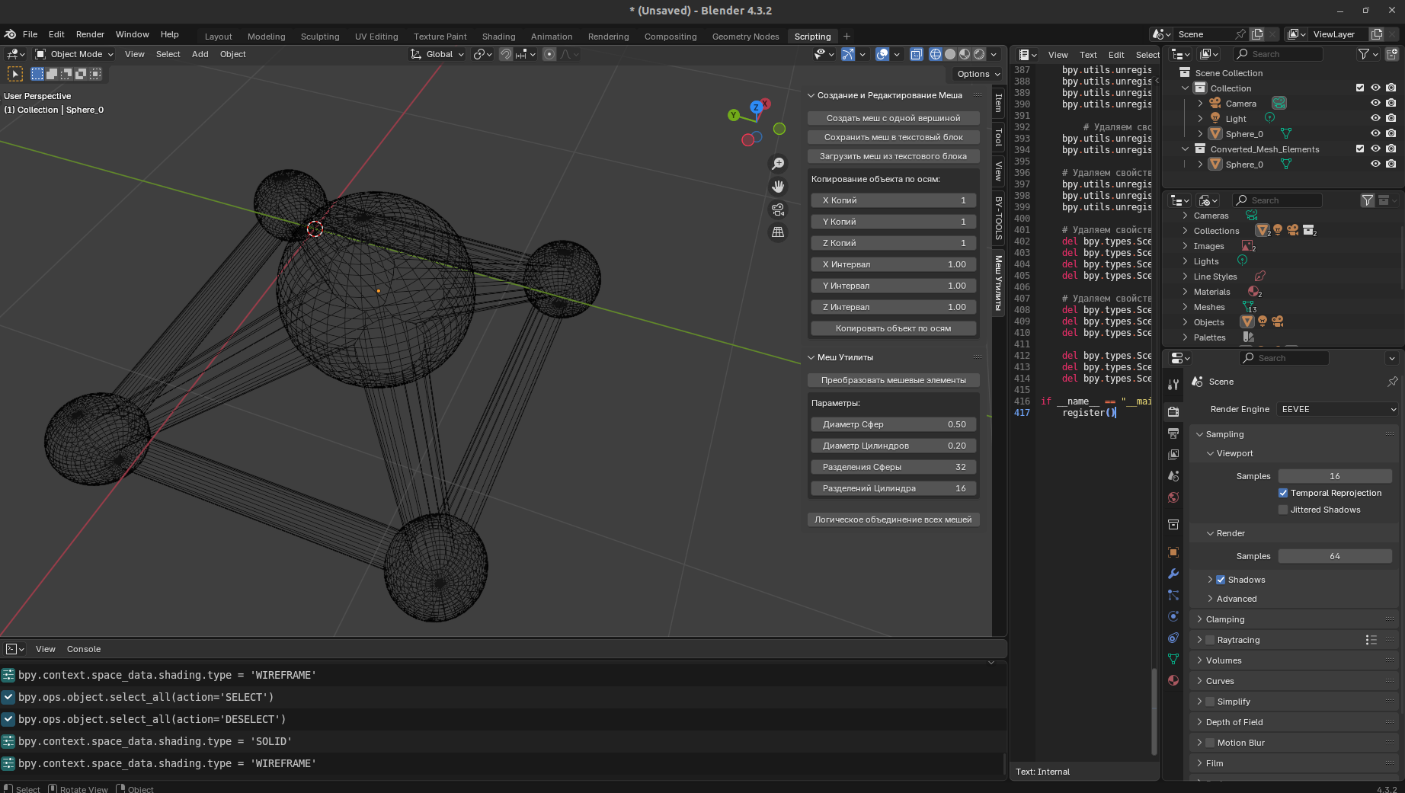Screen dimensions: 1405x793
Task: Adjust the 'Диаметр Сфер' value slider
Action: tap(893, 424)
